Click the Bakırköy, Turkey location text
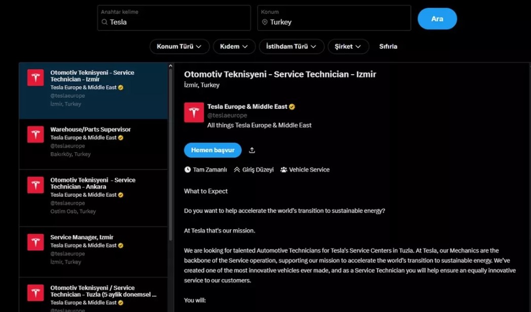The image size is (531, 312). click(70, 154)
